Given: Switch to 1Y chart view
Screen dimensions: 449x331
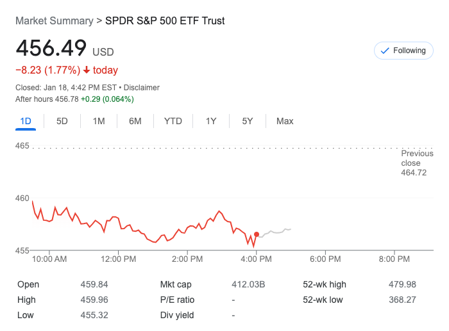Looking at the screenshot, I should (211, 121).
